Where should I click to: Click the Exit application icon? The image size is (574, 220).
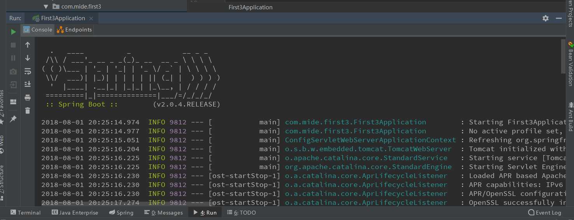coord(13,84)
